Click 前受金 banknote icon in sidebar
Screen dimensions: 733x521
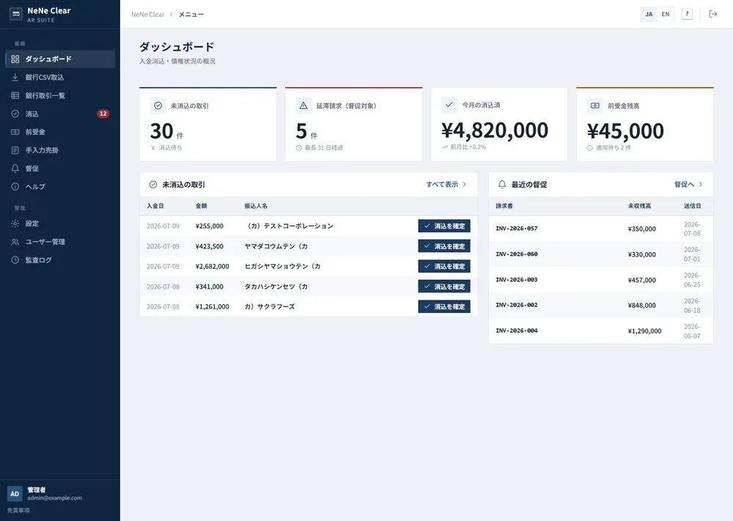[15, 132]
